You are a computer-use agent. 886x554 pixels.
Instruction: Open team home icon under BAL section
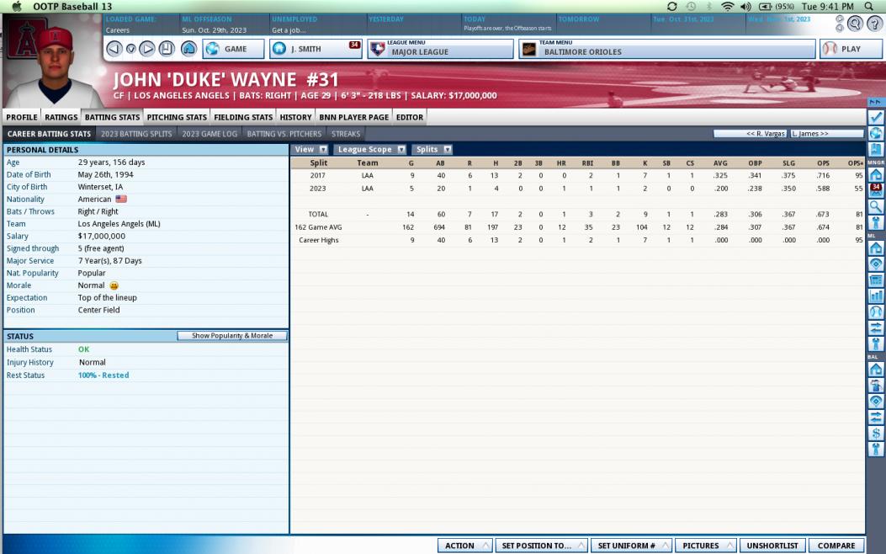[x=875, y=369]
